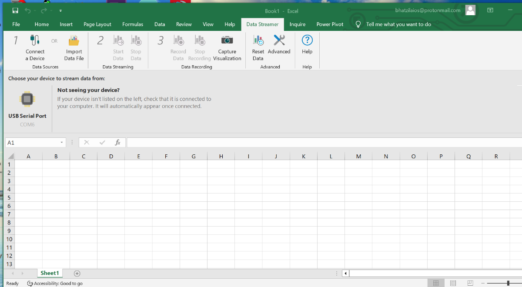This screenshot has height=287, width=522.
Task: Select the Sheet1 tab
Action: point(50,273)
